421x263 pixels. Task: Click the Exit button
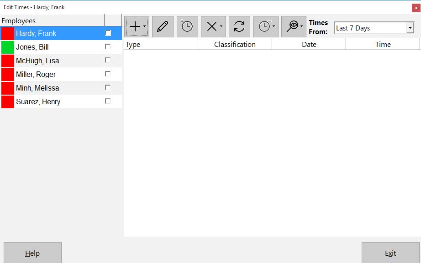coord(390,253)
